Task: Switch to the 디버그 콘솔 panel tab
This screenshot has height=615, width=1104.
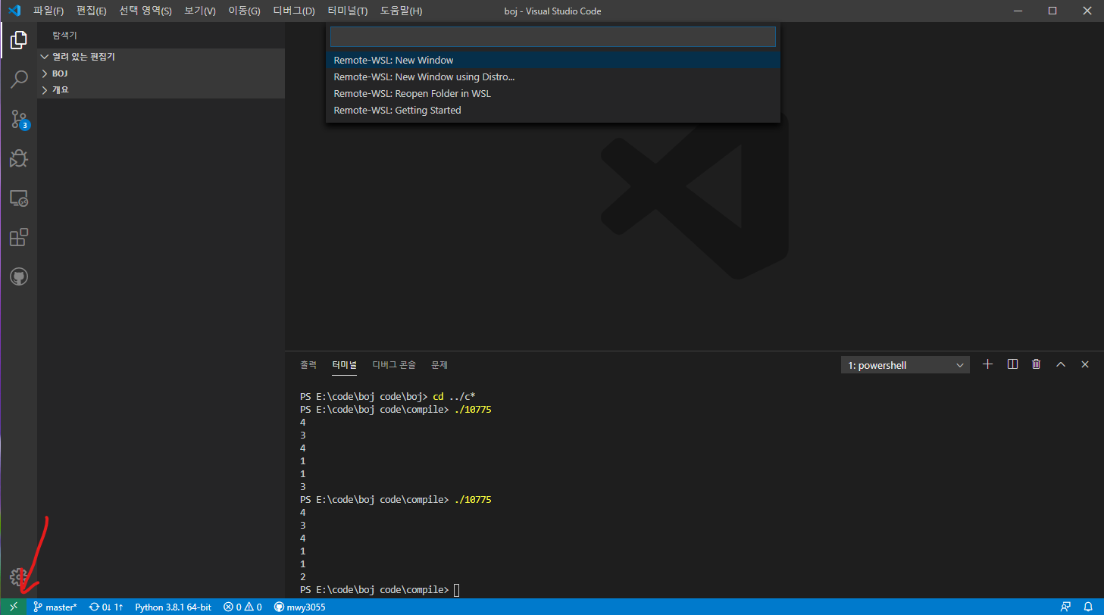Action: tap(394, 364)
